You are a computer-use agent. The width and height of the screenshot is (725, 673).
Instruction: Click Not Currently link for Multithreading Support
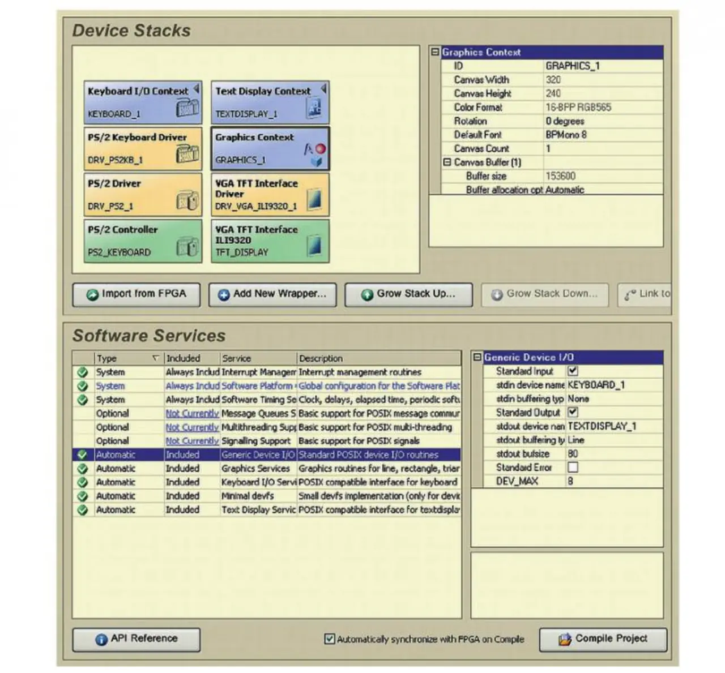click(x=192, y=427)
